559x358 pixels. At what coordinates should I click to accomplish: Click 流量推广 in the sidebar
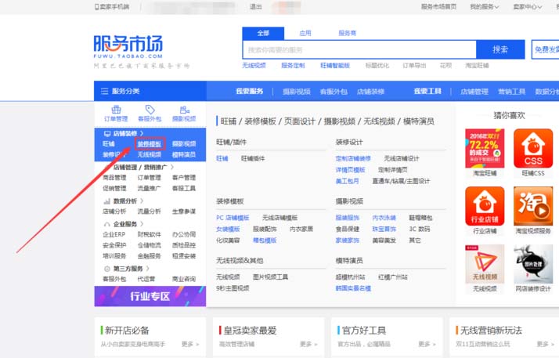149,188
